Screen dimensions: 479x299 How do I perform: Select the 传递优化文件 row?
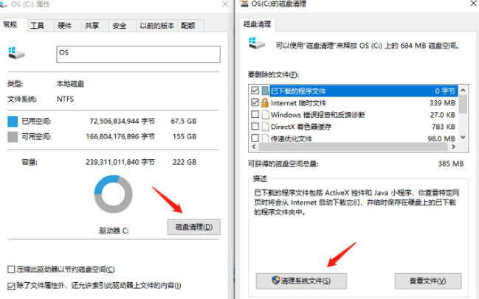pos(354,138)
